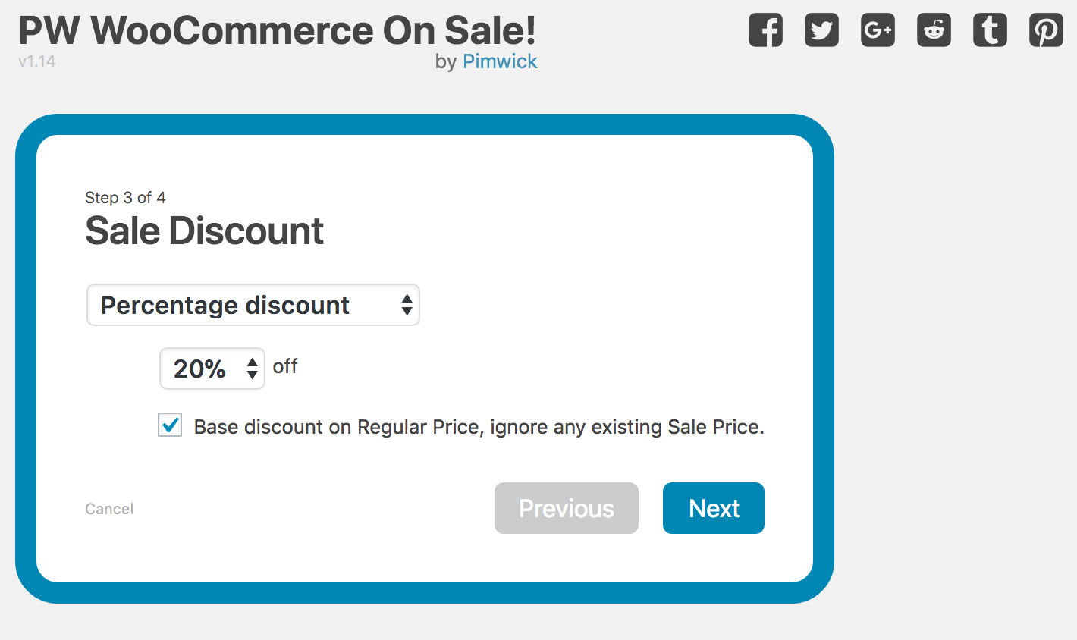1077x640 pixels.
Task: Click the Reddit alien icon
Action: pos(934,30)
